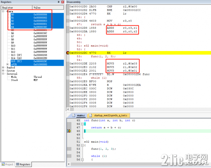Click source line 53 func(1, 2, 3)
The height and width of the screenshot is (168, 211).
103,149
